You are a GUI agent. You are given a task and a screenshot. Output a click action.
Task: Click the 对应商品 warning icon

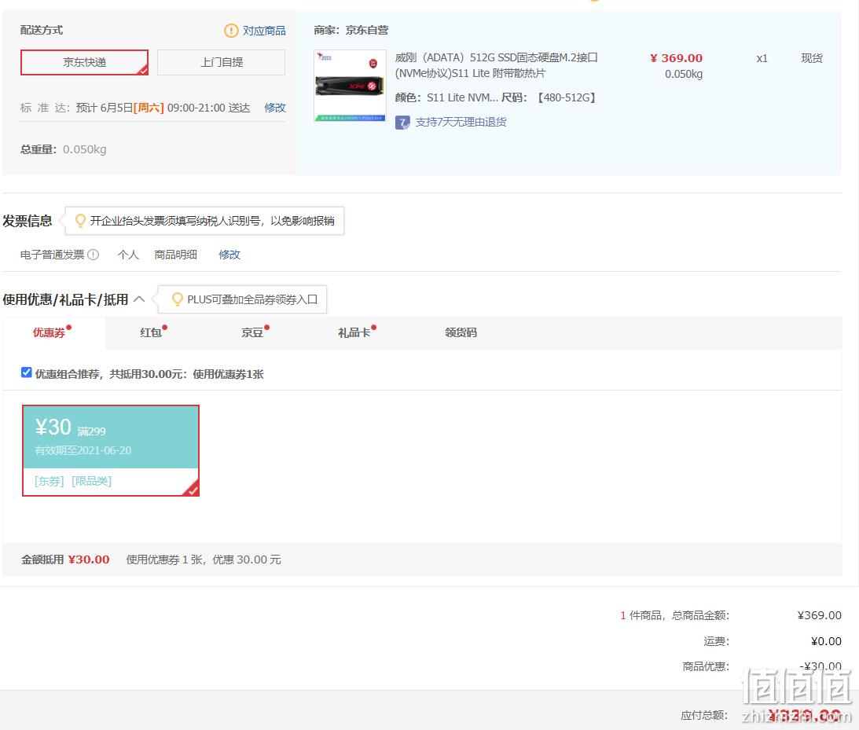231,31
